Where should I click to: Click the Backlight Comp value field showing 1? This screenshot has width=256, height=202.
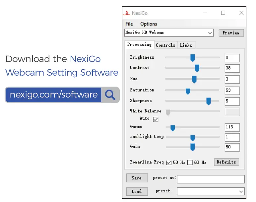click(x=232, y=137)
